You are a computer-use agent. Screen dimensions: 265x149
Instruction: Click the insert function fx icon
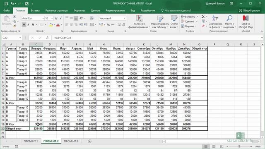pos(47,38)
